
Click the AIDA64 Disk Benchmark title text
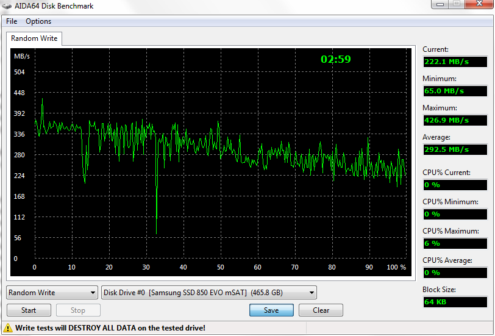pyautogui.click(x=54, y=5)
